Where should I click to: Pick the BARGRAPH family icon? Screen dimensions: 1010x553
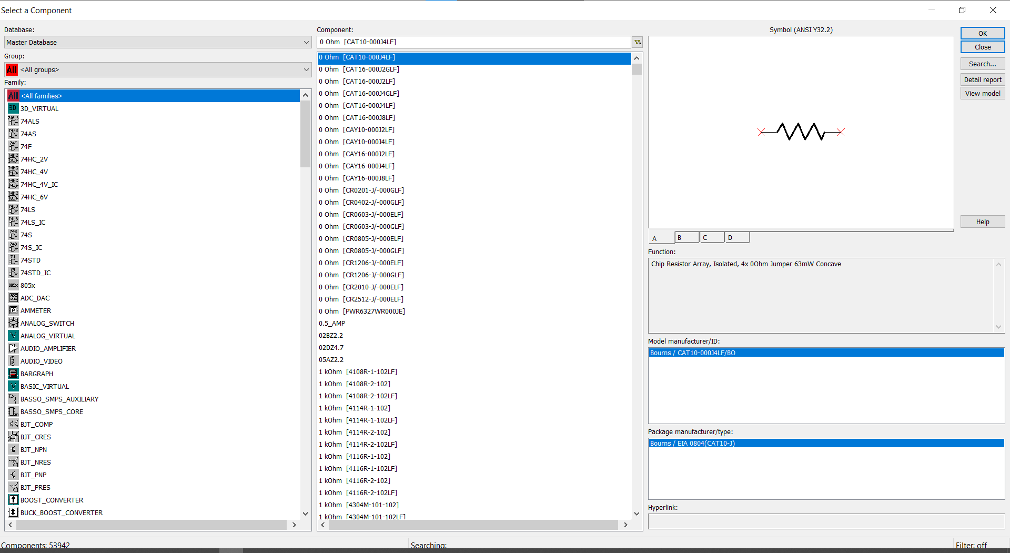click(x=13, y=374)
